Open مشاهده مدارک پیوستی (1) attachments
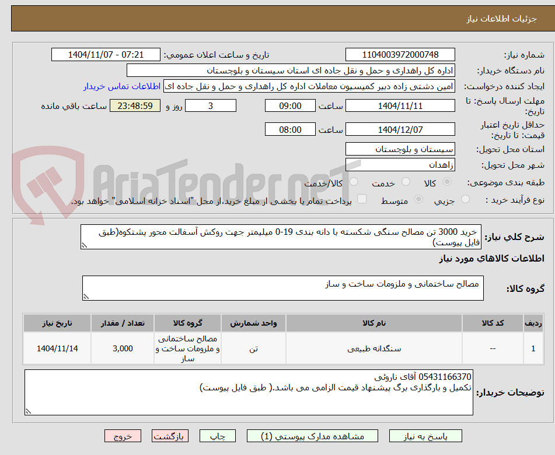 pyautogui.click(x=312, y=436)
